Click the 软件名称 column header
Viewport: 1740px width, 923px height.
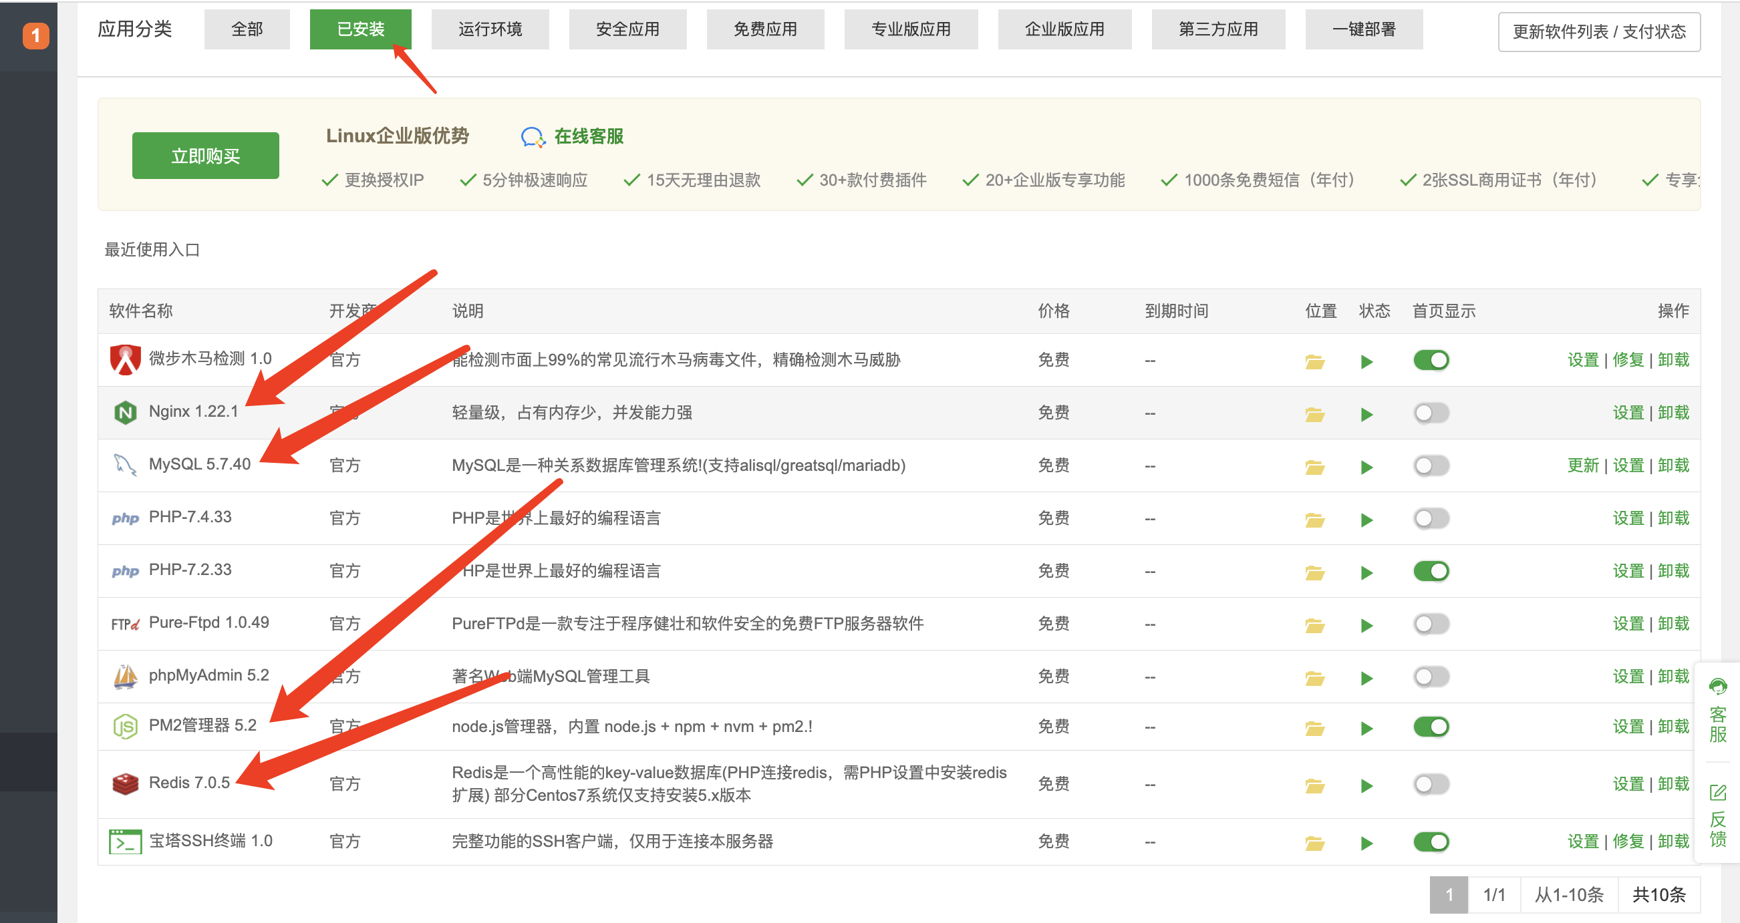[x=140, y=311]
